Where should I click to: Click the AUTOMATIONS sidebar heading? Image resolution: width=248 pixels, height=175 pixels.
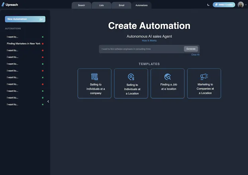[x=13, y=29]
